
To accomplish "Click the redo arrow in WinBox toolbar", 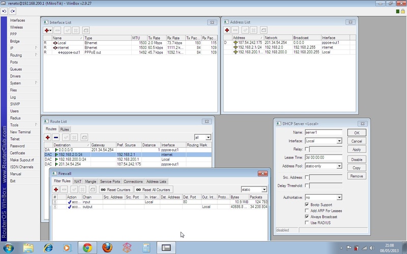I will (12, 11).
